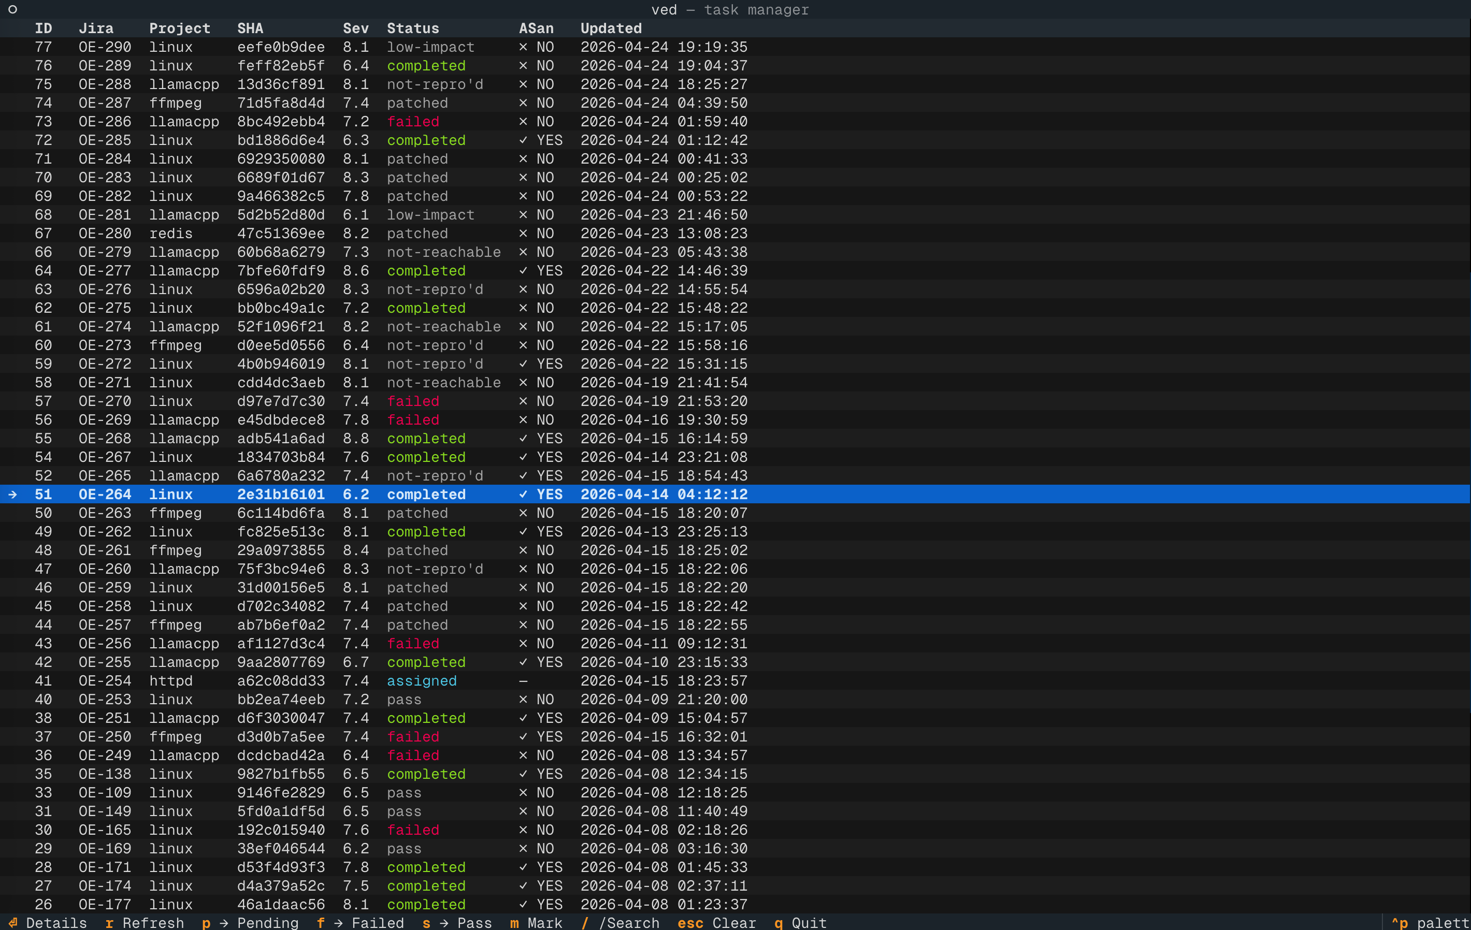Click ASan check mark for OE-265
The image size is (1471, 930).
(x=523, y=475)
